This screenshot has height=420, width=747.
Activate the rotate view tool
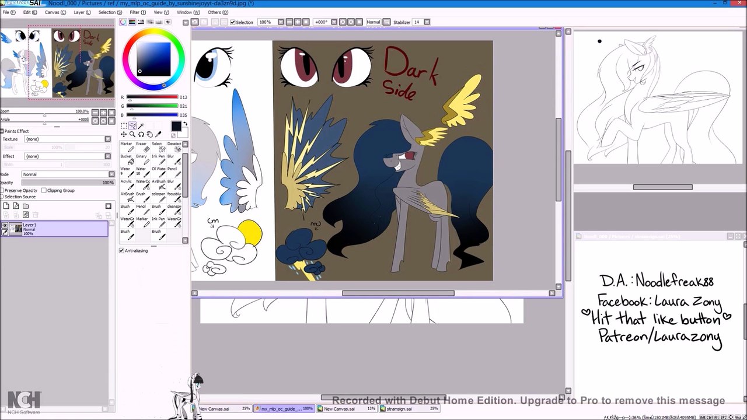(x=141, y=134)
